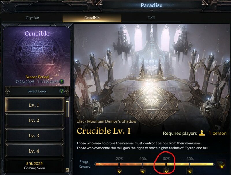The width and height of the screenshot is (231, 175).
Task: Click the 20% reward chest icon
Action: tap(119, 171)
